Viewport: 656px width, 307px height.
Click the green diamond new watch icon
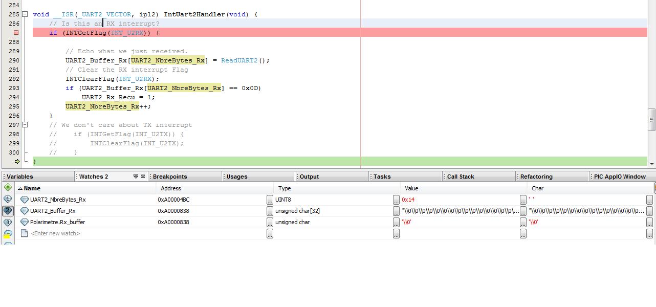tap(8, 187)
